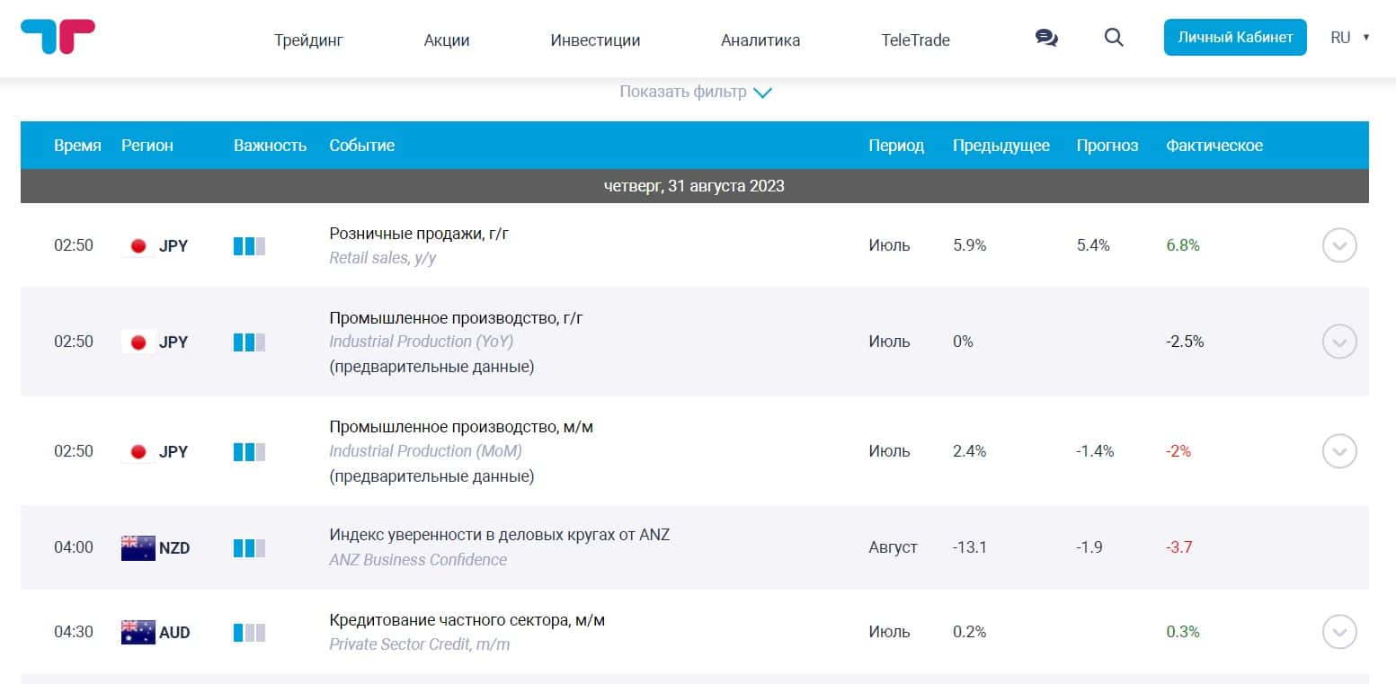Expand details of Industrial Production (YoY) row
The image size is (1396, 684).
point(1339,342)
